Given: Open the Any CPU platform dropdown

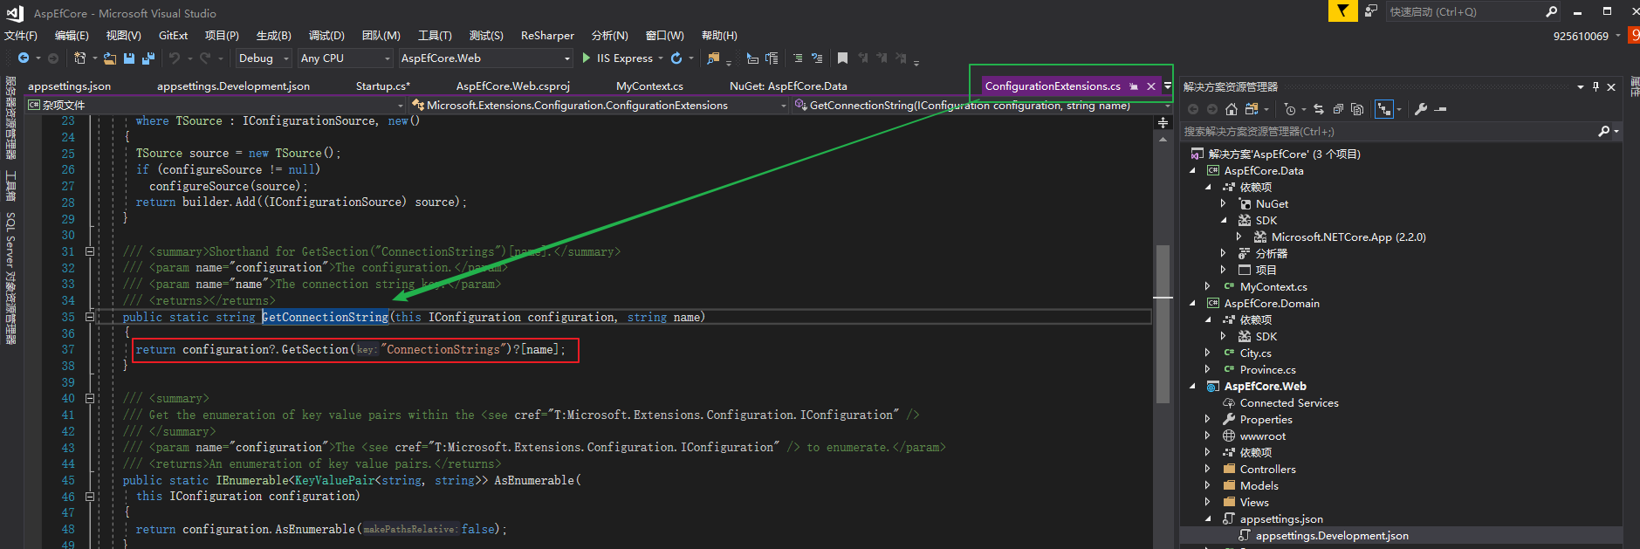Looking at the screenshot, I should click(x=345, y=58).
